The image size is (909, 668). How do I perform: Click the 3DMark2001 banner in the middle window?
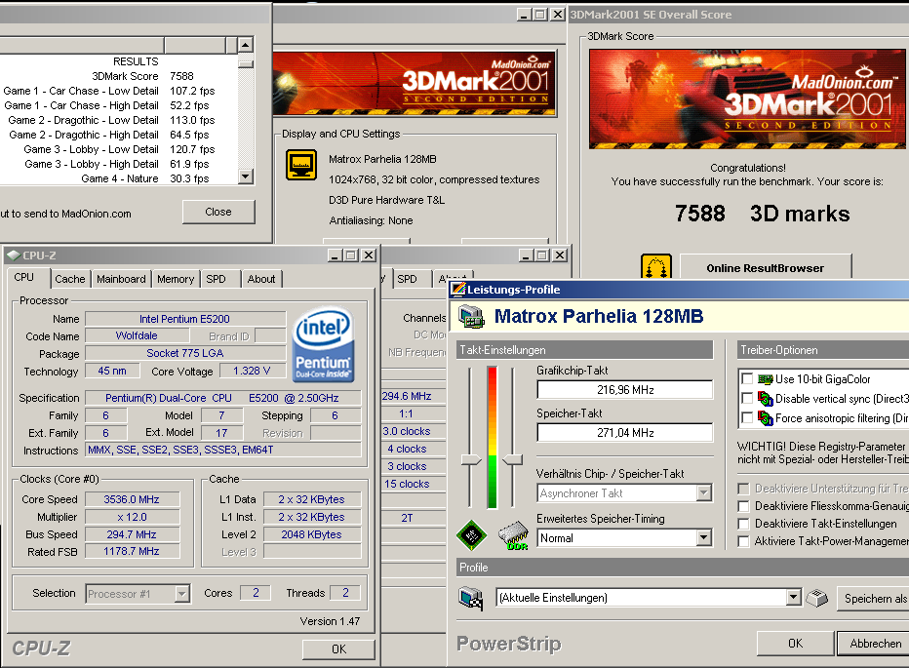click(x=414, y=84)
